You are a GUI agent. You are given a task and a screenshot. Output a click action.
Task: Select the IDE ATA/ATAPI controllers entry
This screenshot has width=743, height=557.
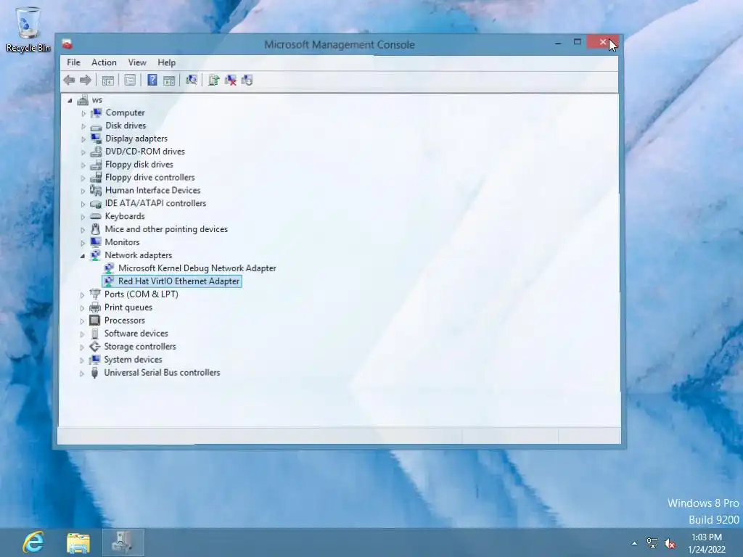click(155, 203)
